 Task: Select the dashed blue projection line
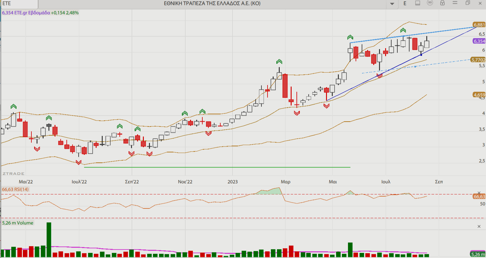point(416,66)
